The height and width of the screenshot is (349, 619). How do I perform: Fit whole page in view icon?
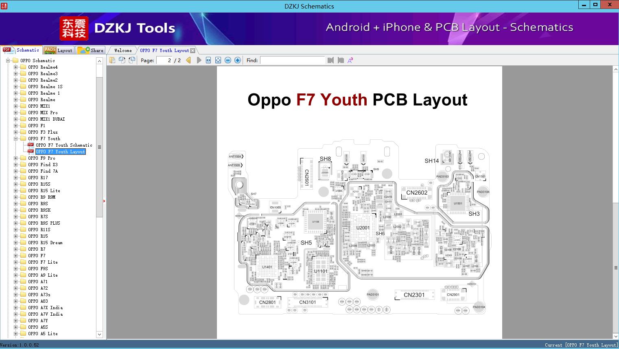[x=218, y=60]
